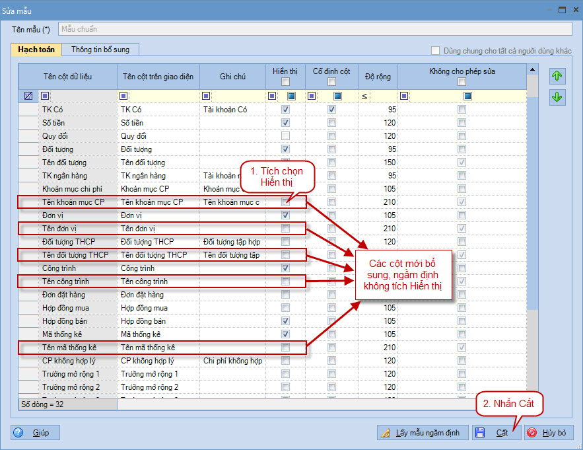Toggle the Không cho phép sửa header checkbox
The image size is (583, 450).
(x=462, y=81)
